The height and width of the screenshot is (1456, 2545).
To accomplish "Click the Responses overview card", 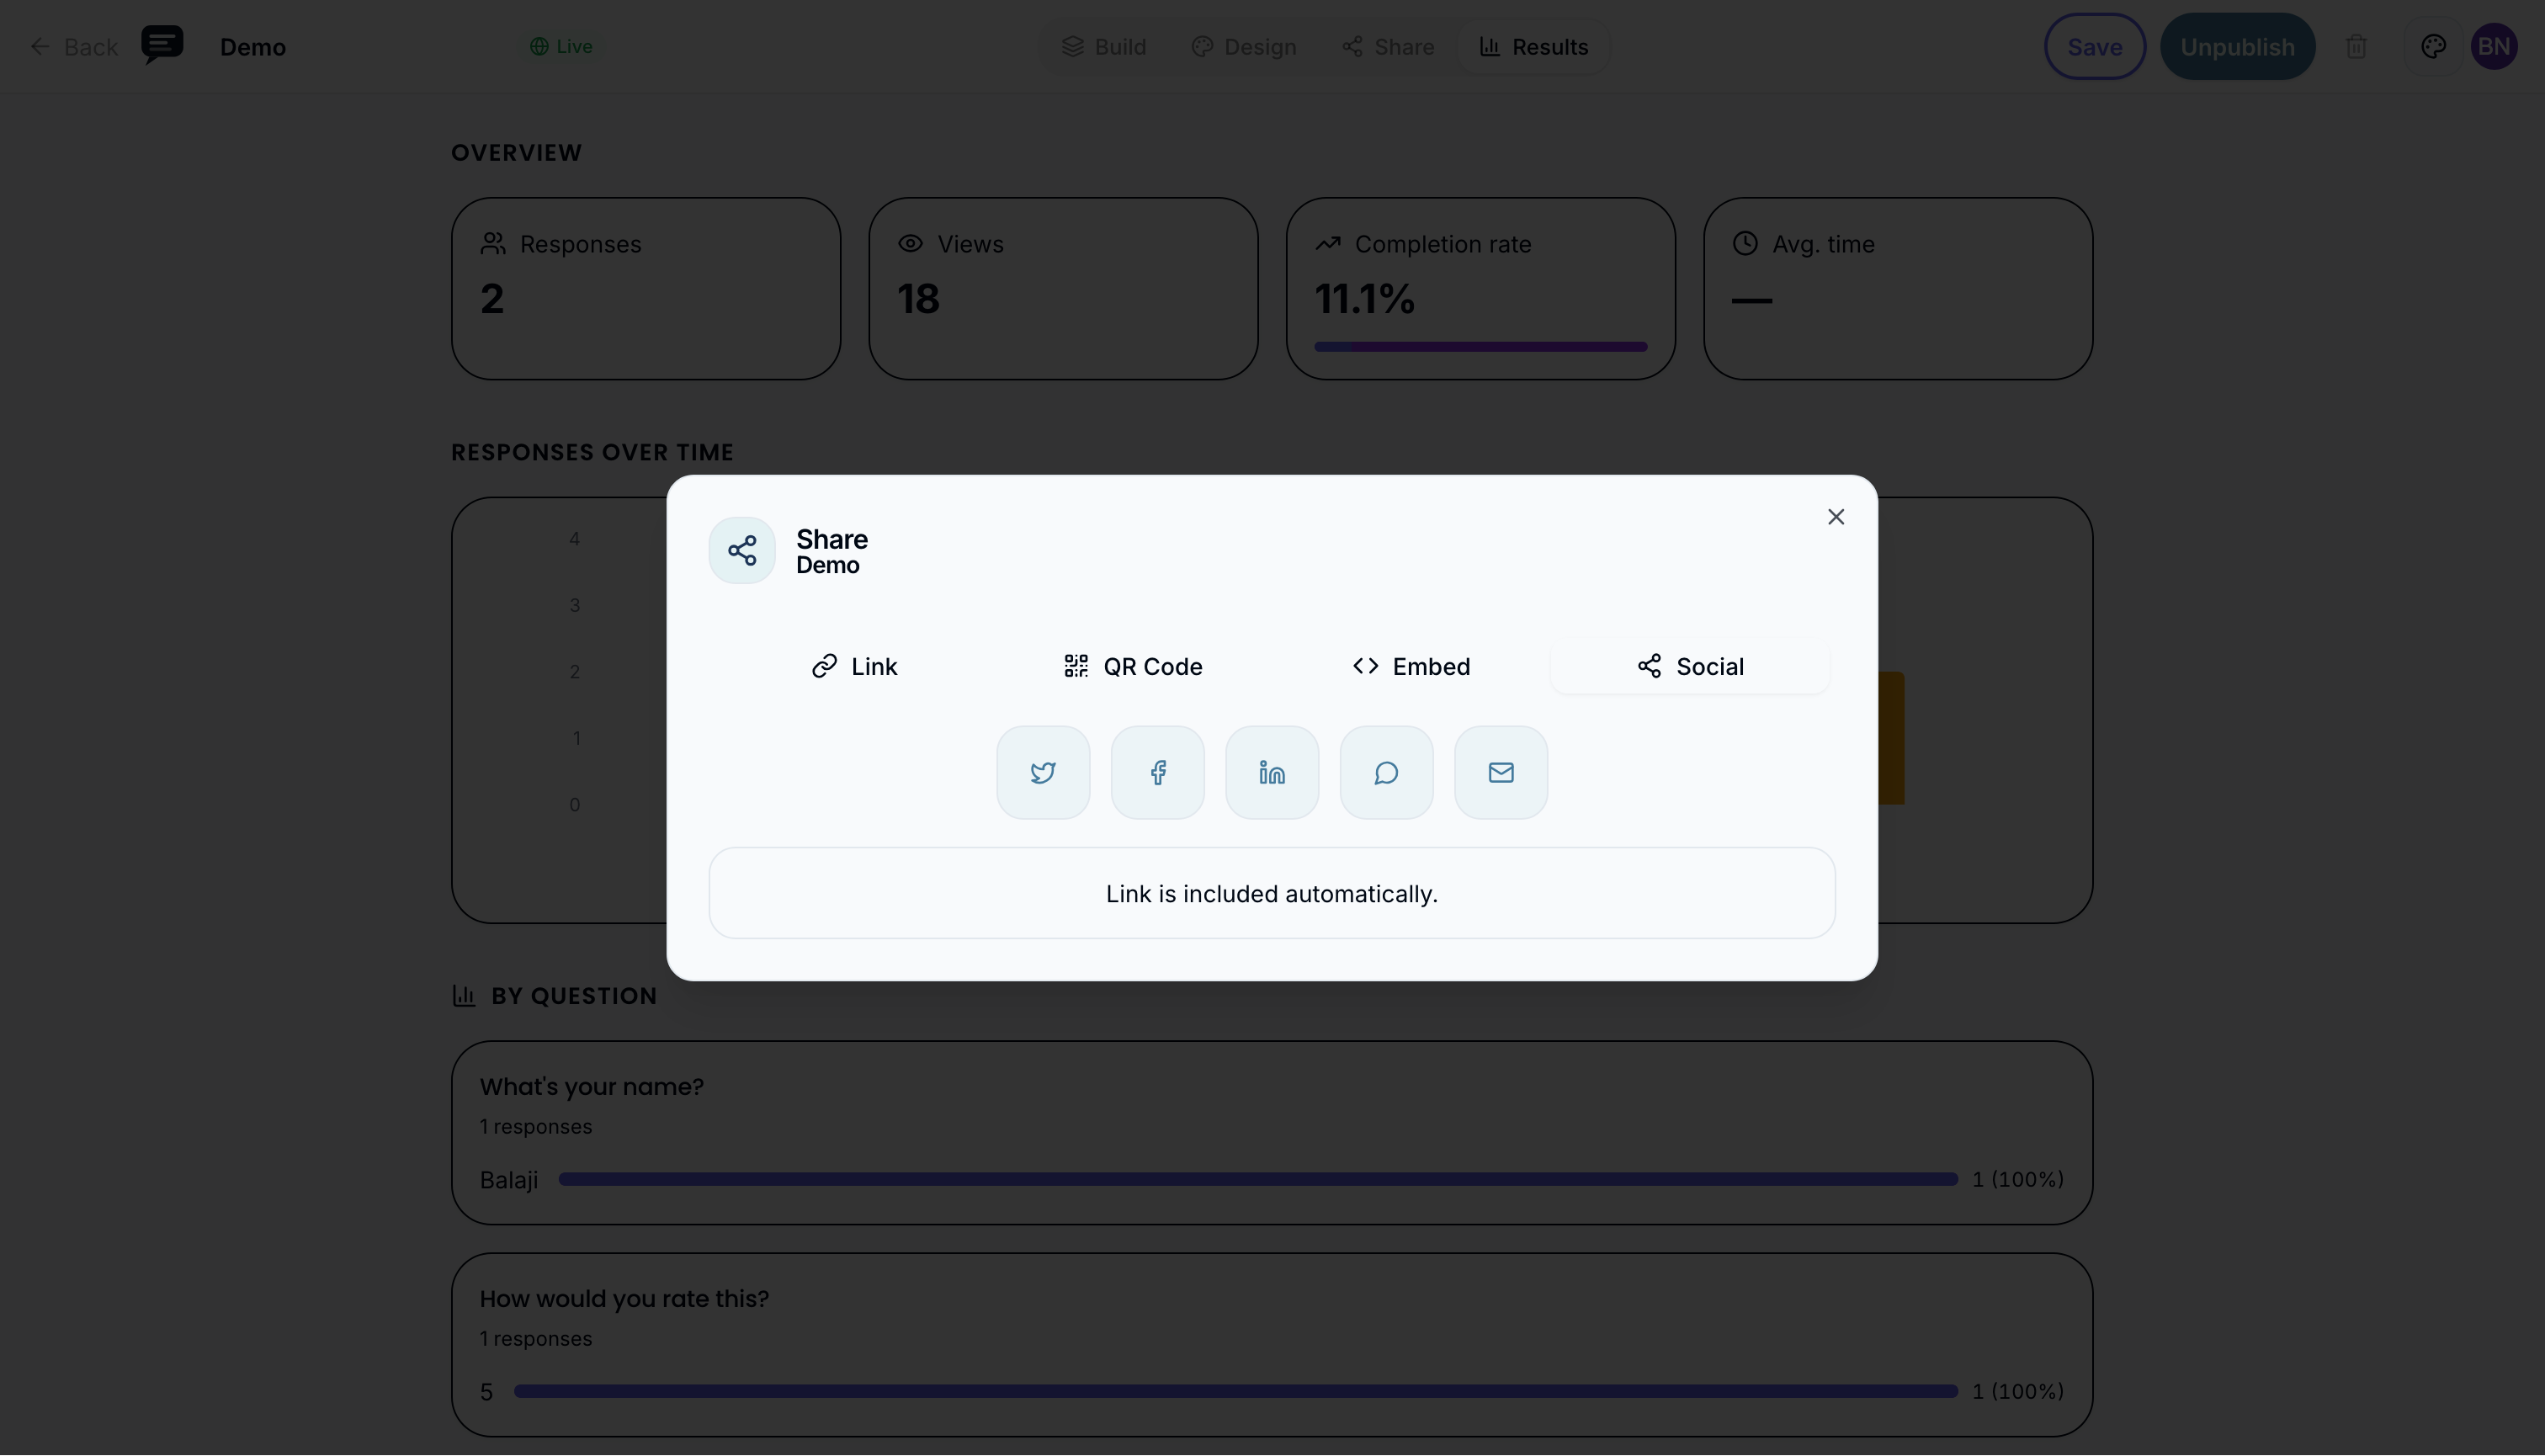I will click(x=646, y=289).
